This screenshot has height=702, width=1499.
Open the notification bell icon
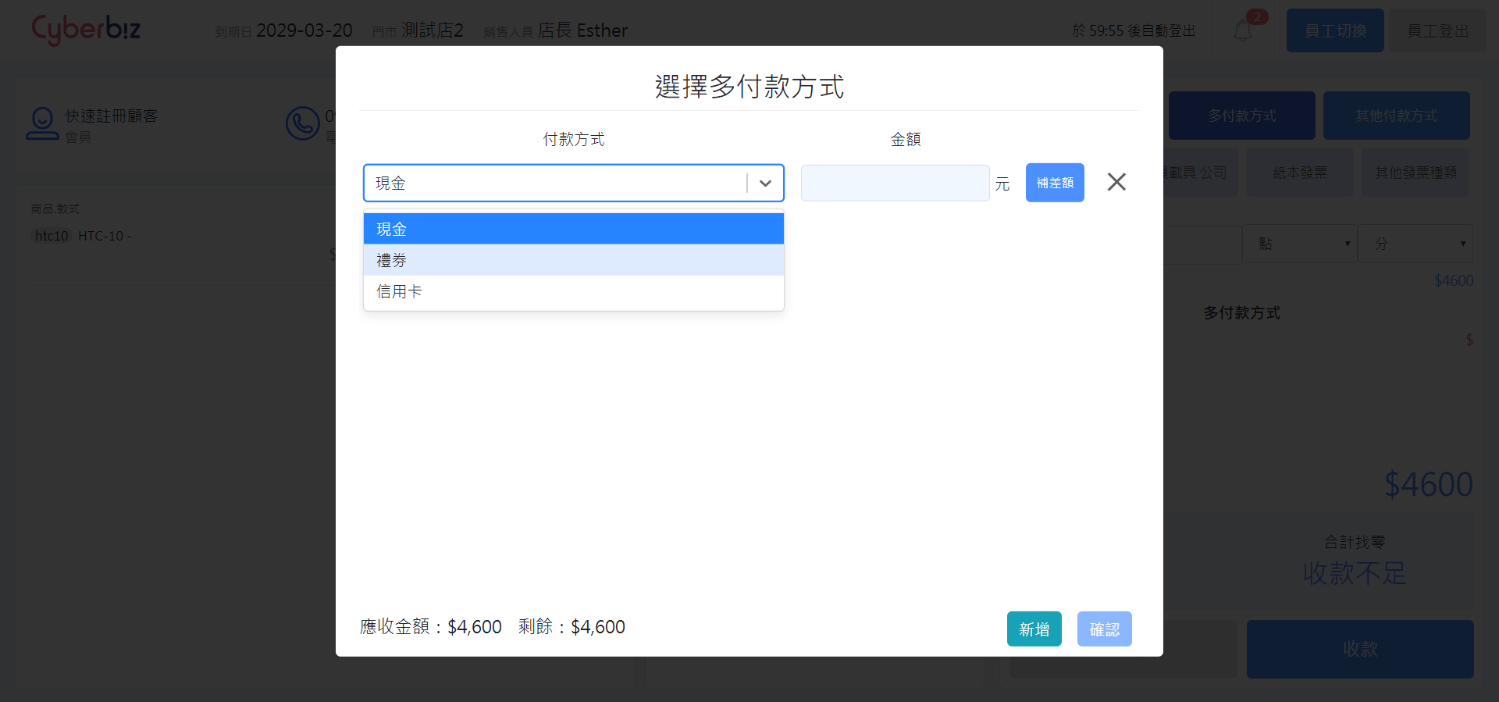tap(1243, 30)
